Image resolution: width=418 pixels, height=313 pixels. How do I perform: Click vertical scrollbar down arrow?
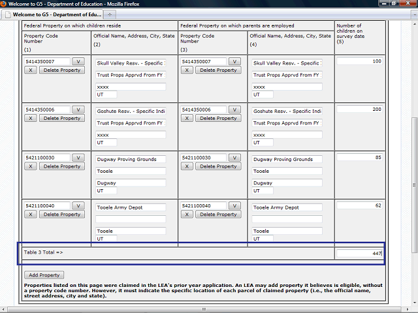click(x=414, y=303)
